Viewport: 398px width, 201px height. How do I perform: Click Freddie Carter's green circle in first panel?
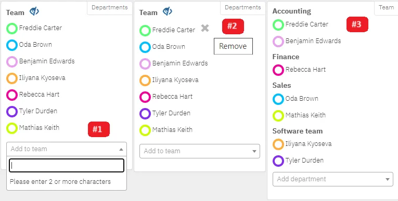(x=11, y=29)
